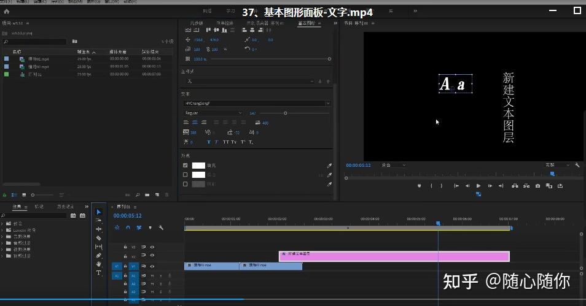Step forward one frame in Program monitor
This screenshot has width=586, height=306.
click(x=490, y=185)
